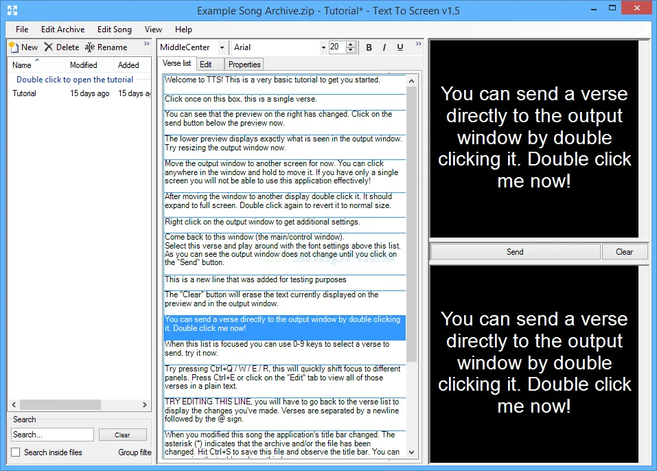Decrease font size with down spinner arrow
Viewport: 657px width, 471px height.
click(351, 50)
